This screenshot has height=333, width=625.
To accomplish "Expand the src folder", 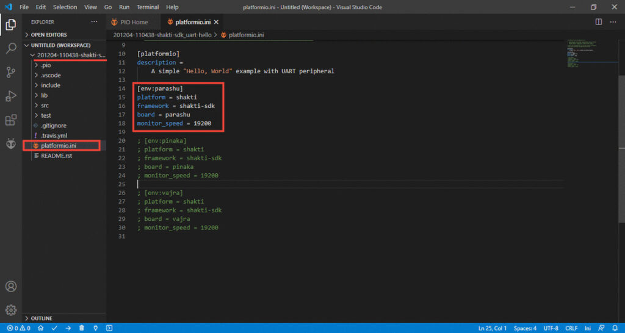I will point(45,106).
